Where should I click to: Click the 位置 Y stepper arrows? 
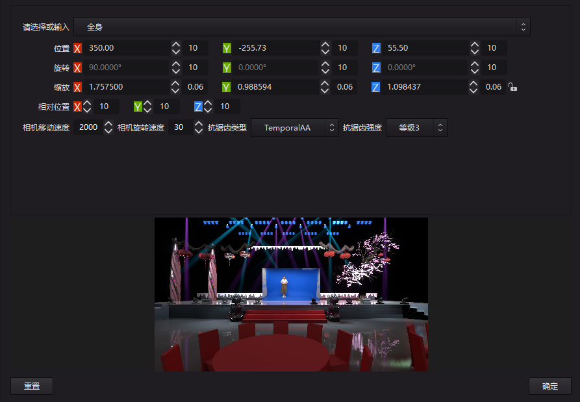(325, 48)
